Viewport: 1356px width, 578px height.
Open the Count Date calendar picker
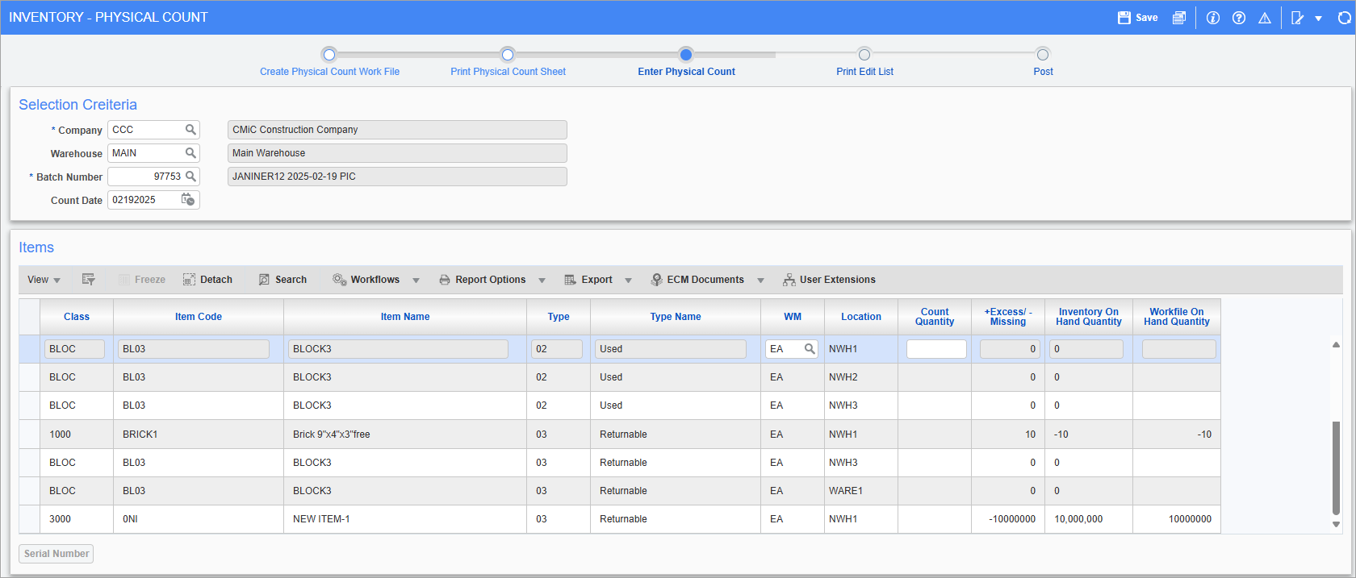(x=188, y=200)
